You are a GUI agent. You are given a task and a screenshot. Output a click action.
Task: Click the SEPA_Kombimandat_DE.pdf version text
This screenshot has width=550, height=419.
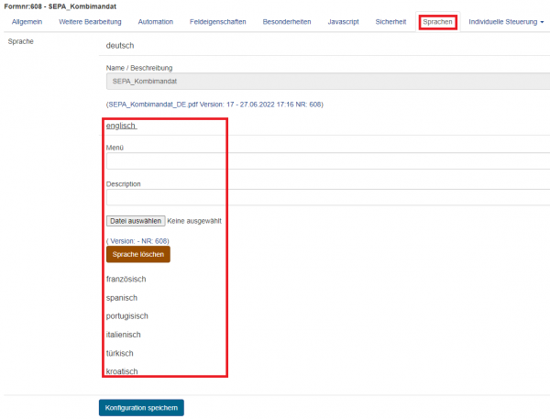pyautogui.click(x=214, y=105)
